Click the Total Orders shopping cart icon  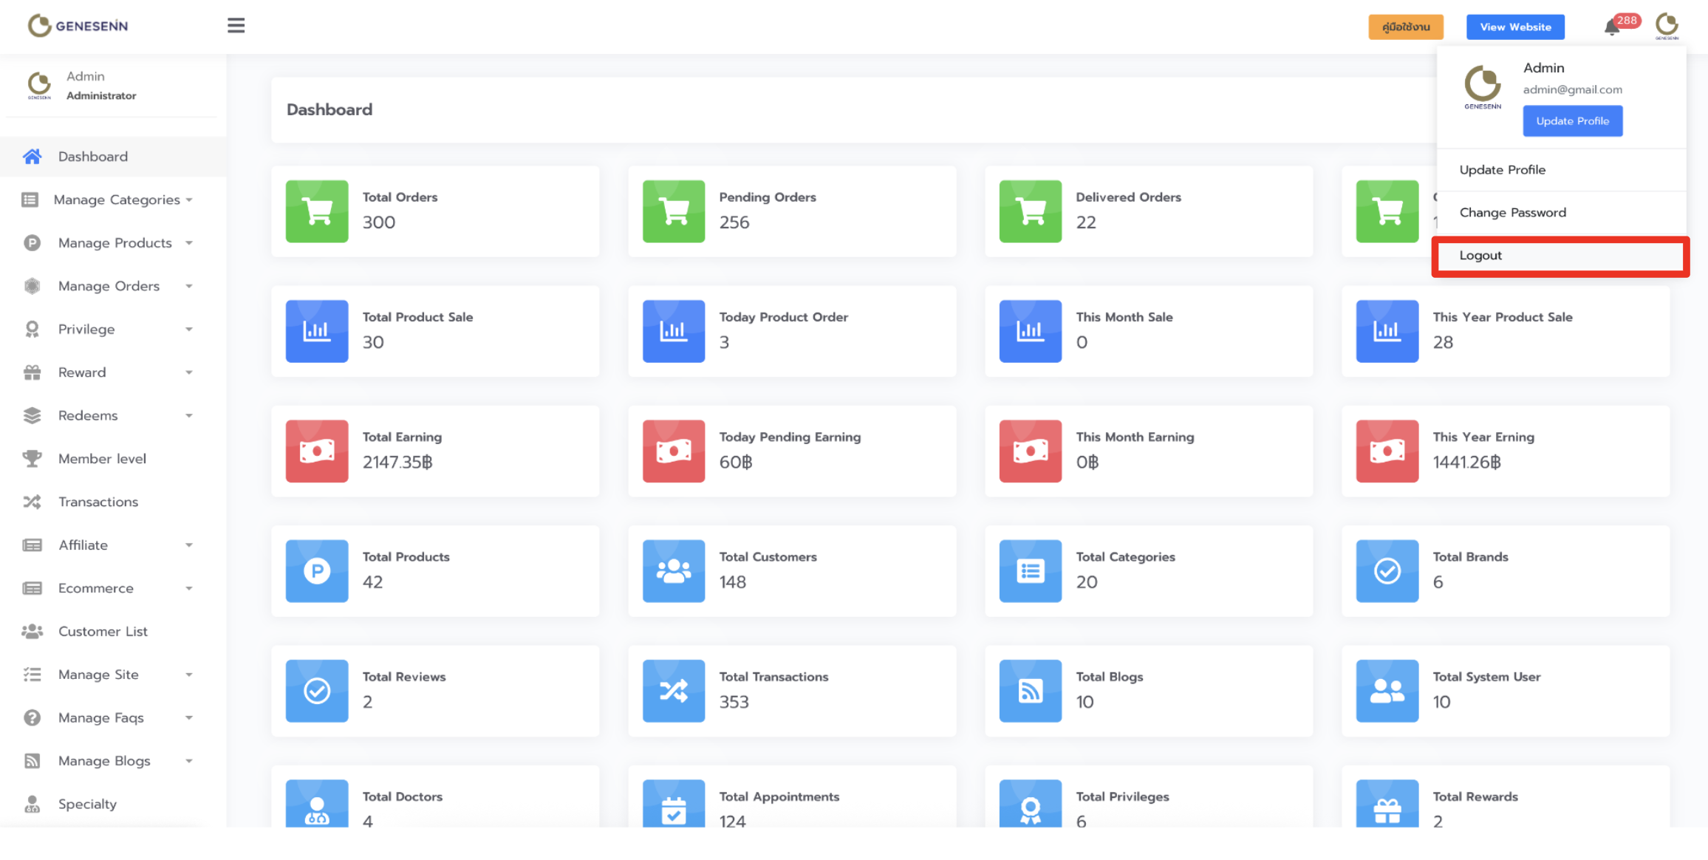click(x=317, y=211)
